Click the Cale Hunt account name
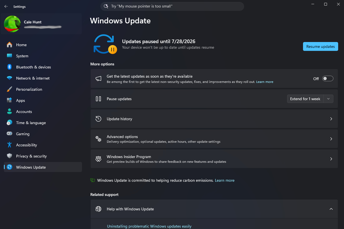This screenshot has width=344, height=229. pyautogui.click(x=33, y=22)
